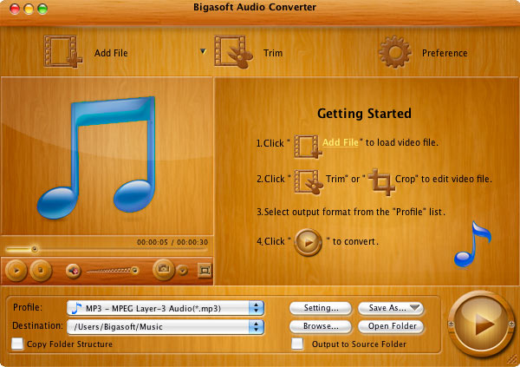
Task: Mute audio with the speaker icon
Action: point(74,271)
